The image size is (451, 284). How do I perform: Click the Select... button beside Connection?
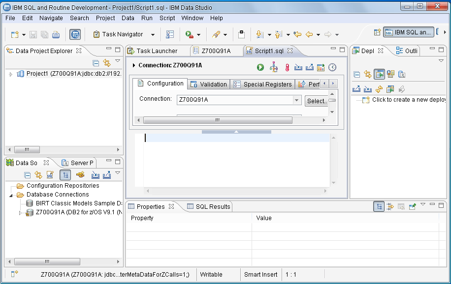point(316,101)
